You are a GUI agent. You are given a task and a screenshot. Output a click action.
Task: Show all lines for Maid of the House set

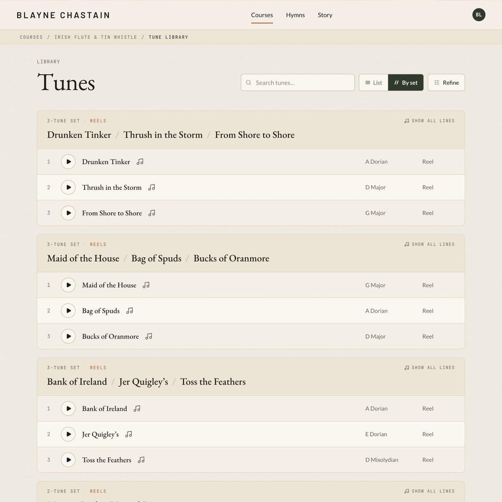click(x=429, y=244)
